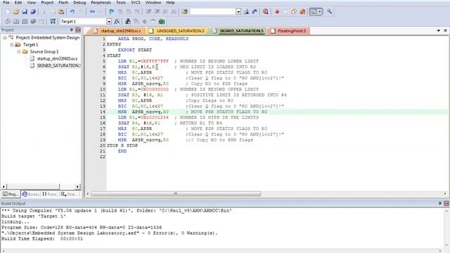This screenshot has height=253, width=450.
Task: Open the File menu
Action: point(6,3)
